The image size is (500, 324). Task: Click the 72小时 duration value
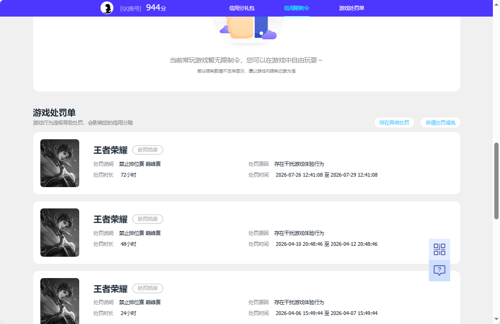click(x=129, y=175)
